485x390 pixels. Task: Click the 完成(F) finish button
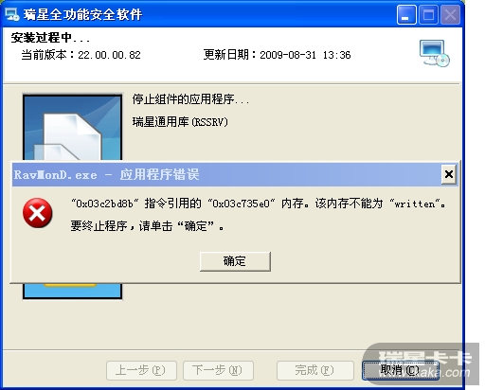click(314, 370)
